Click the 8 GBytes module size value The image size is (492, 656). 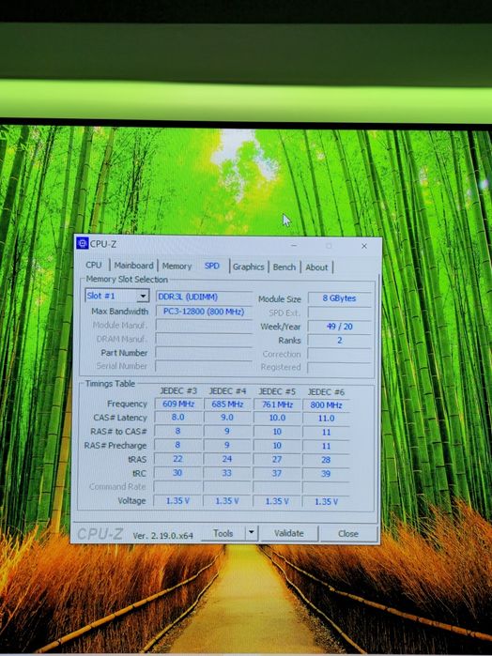[339, 298]
